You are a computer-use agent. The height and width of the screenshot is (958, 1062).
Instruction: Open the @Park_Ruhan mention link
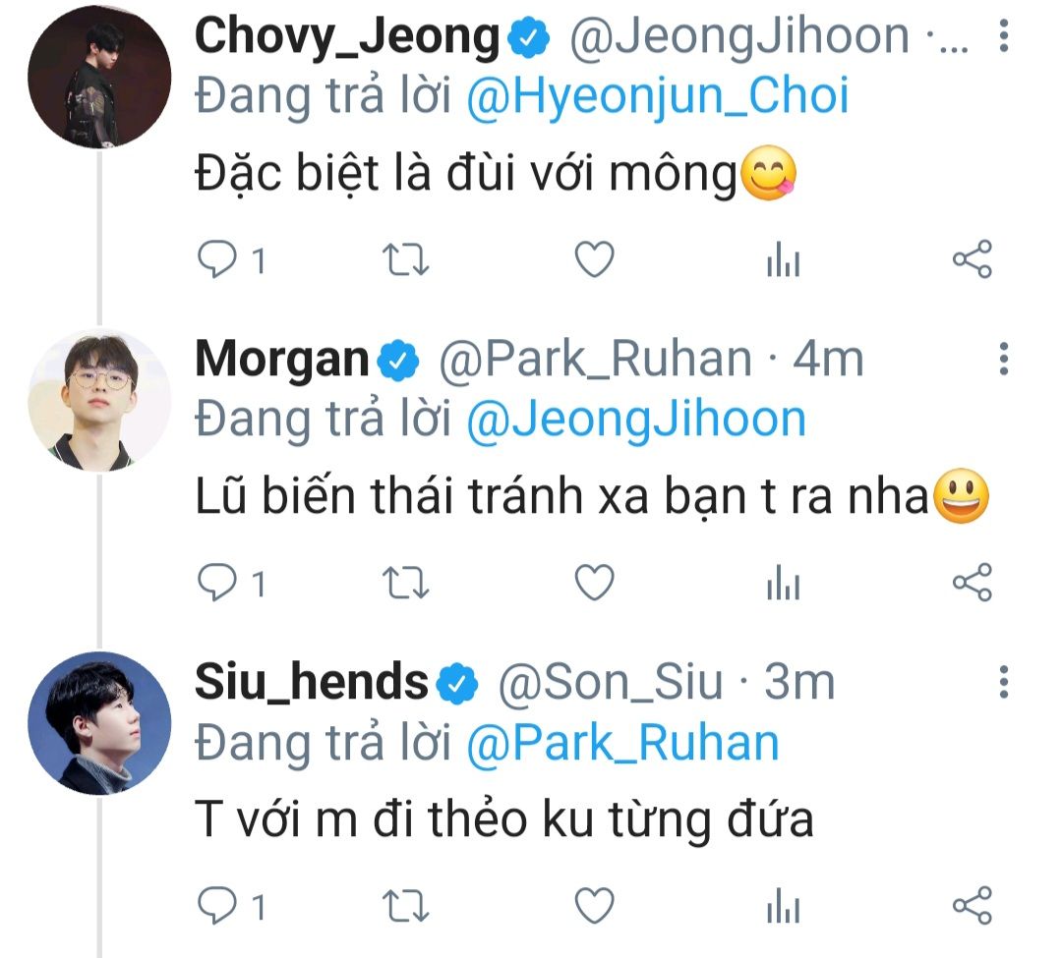622,742
